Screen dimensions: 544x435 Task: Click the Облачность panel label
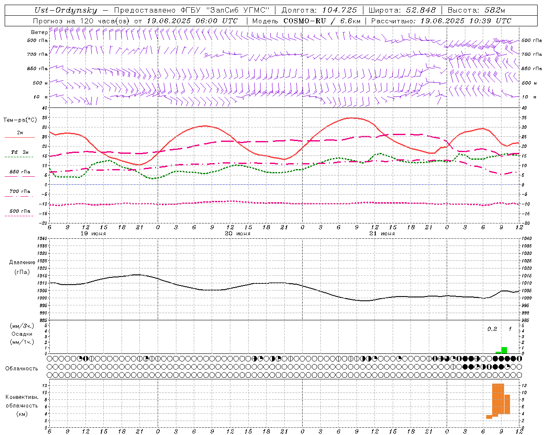click(x=22, y=369)
